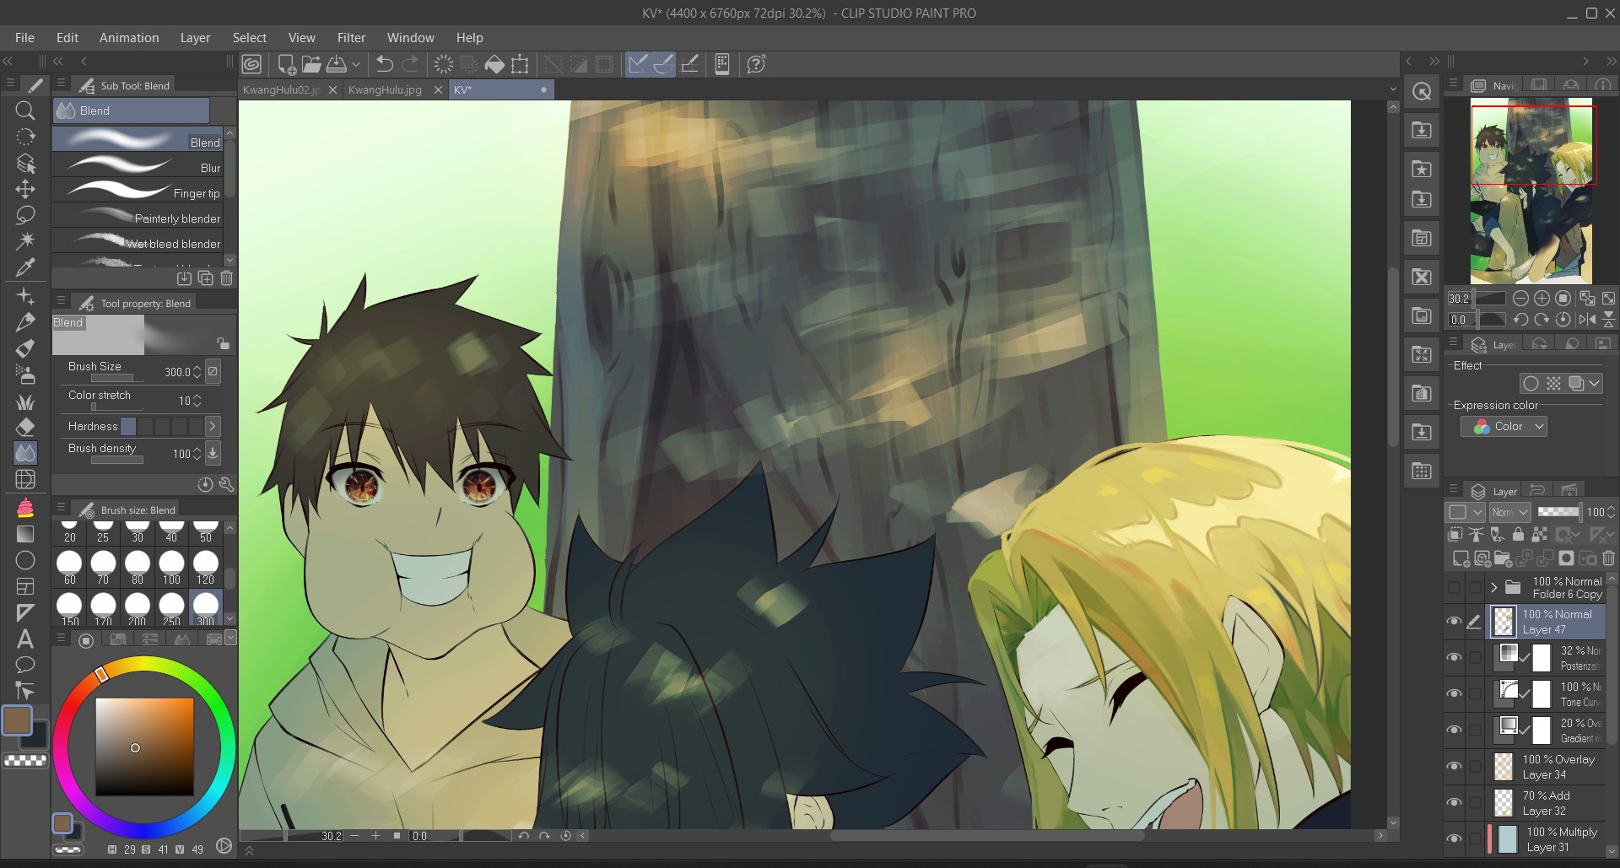
Task: Click the transparent color swatch
Action: [25, 760]
